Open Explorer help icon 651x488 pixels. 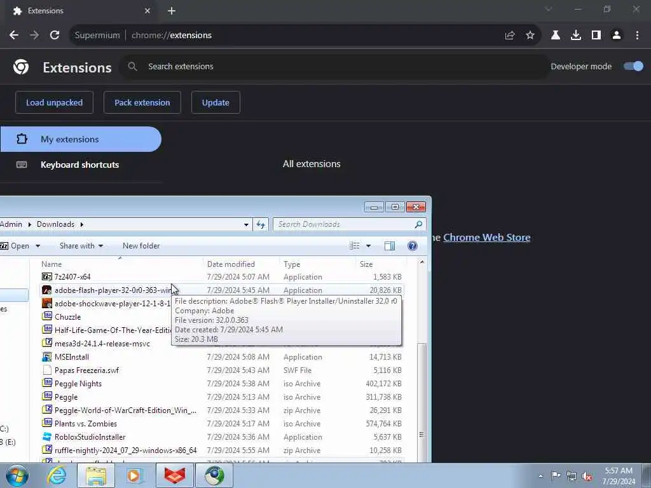coord(412,246)
